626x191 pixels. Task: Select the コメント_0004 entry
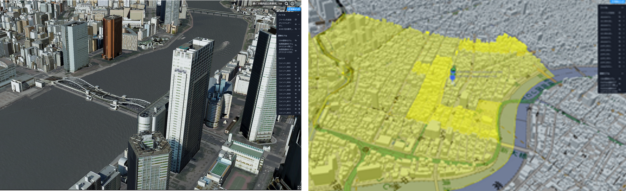coord(285,75)
